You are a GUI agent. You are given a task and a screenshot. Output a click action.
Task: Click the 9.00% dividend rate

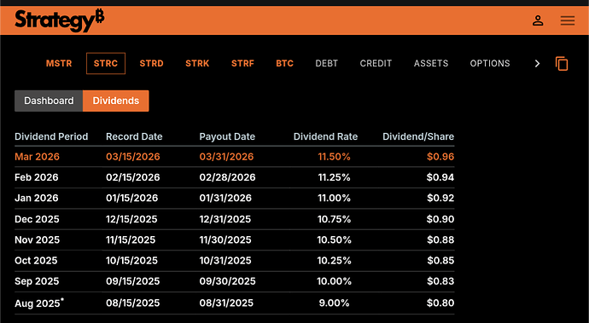(x=335, y=303)
